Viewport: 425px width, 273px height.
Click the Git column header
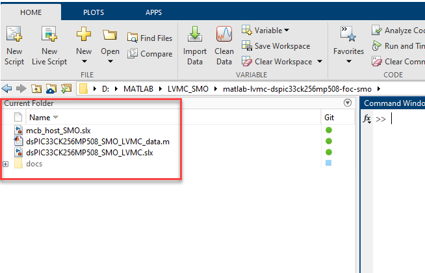329,118
